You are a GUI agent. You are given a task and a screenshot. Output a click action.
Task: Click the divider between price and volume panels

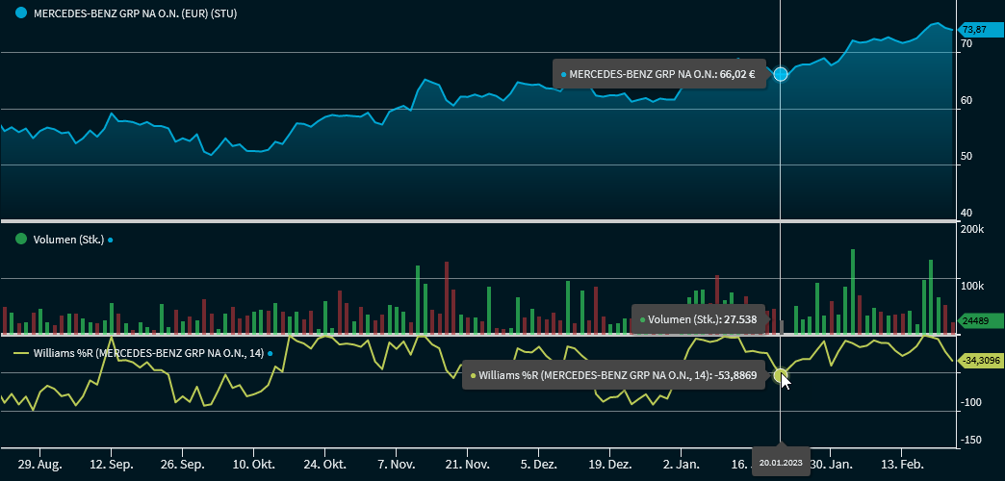[481, 221]
